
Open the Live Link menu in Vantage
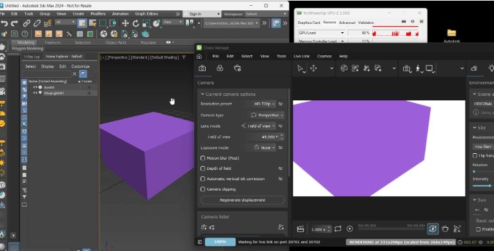point(302,56)
